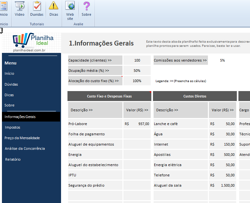Click the Alocação do custo fixo label
This screenshot has height=203, width=250.
tap(95, 81)
